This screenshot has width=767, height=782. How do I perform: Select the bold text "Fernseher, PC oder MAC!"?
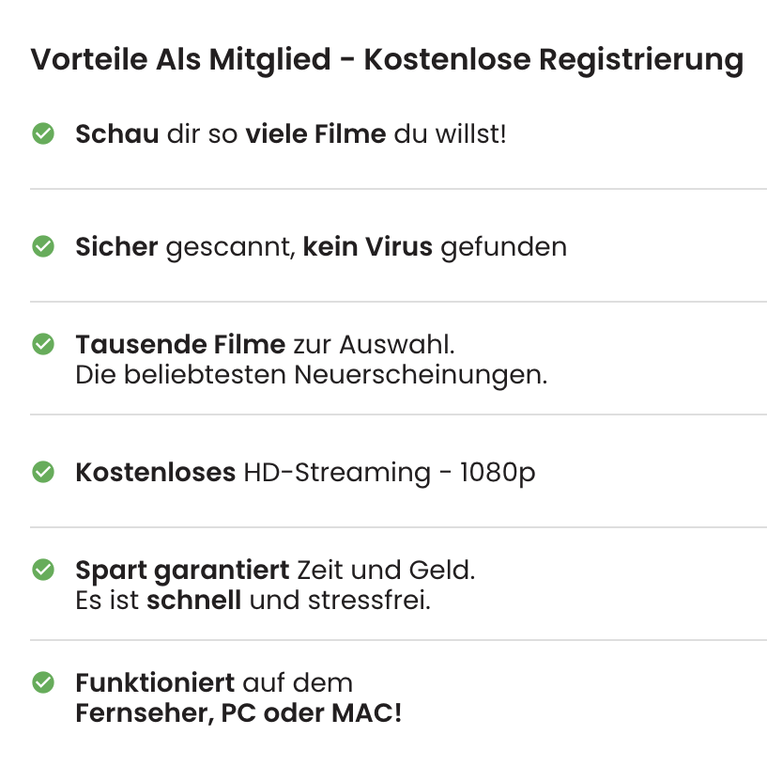tap(238, 712)
